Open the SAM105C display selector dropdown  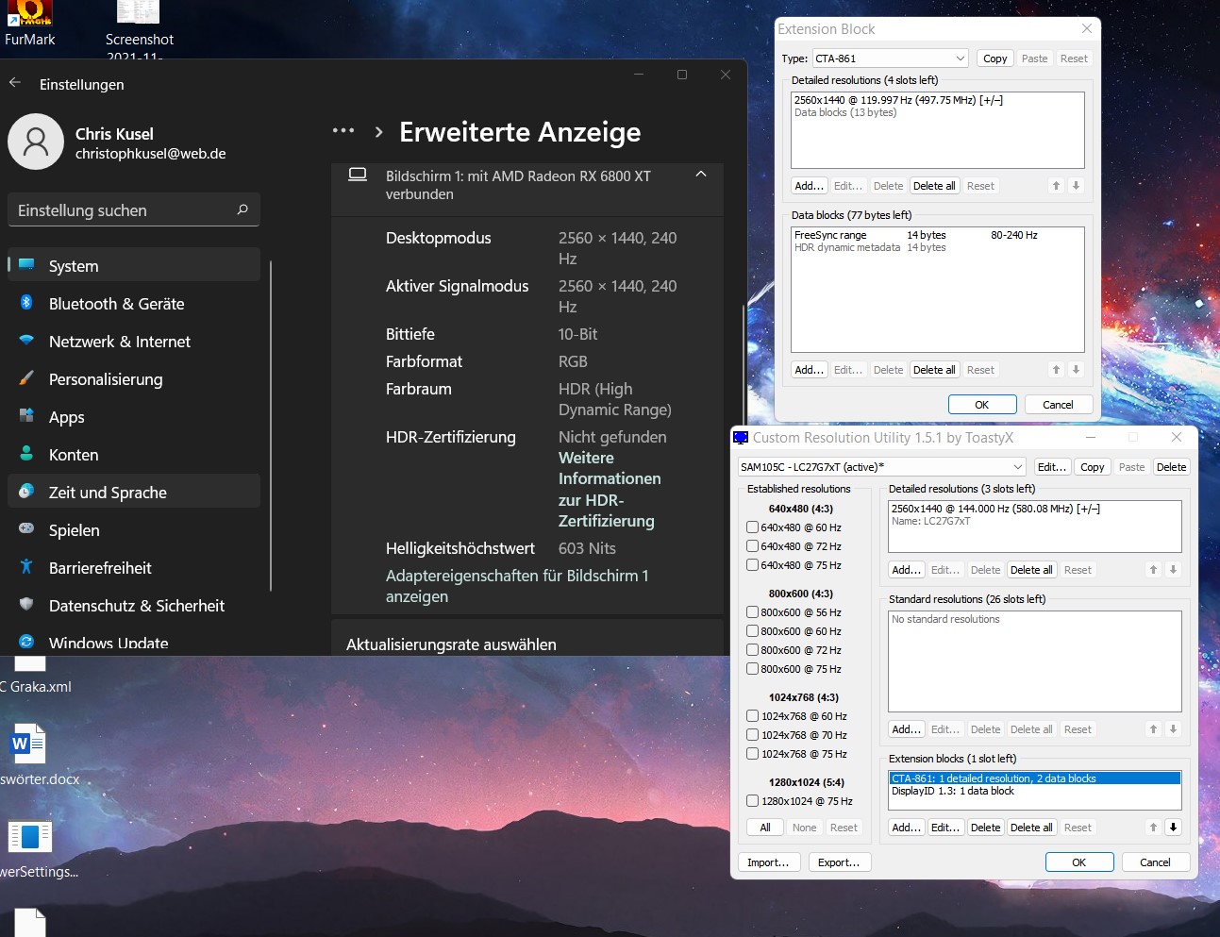[x=1020, y=466]
